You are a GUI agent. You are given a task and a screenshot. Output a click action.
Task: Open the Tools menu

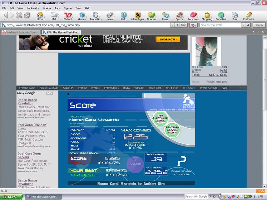click(x=78, y=8)
